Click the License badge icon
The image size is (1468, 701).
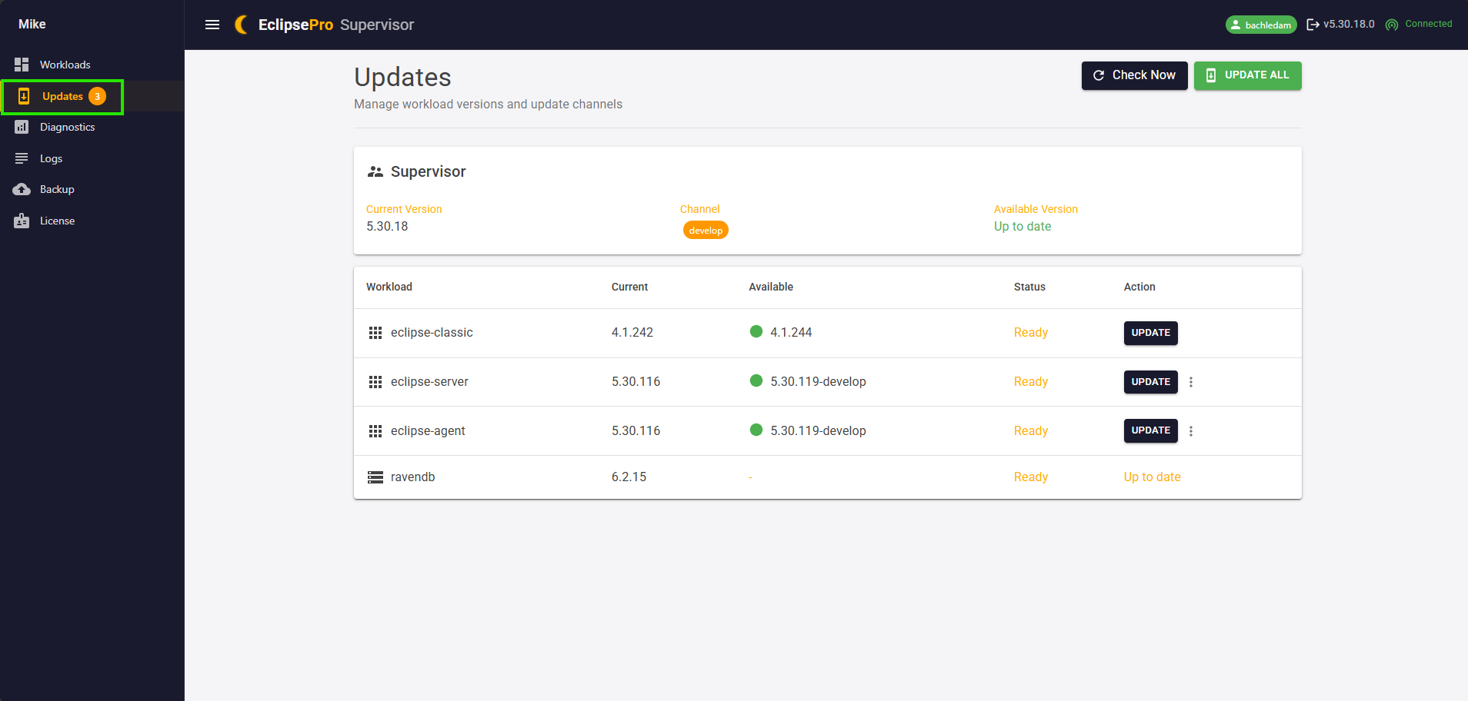[x=22, y=221]
